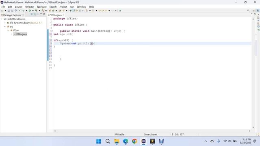Viewport: 260px width, 146px height.
Task: Open Google Chrome from taskbar
Action: click(x=134, y=141)
